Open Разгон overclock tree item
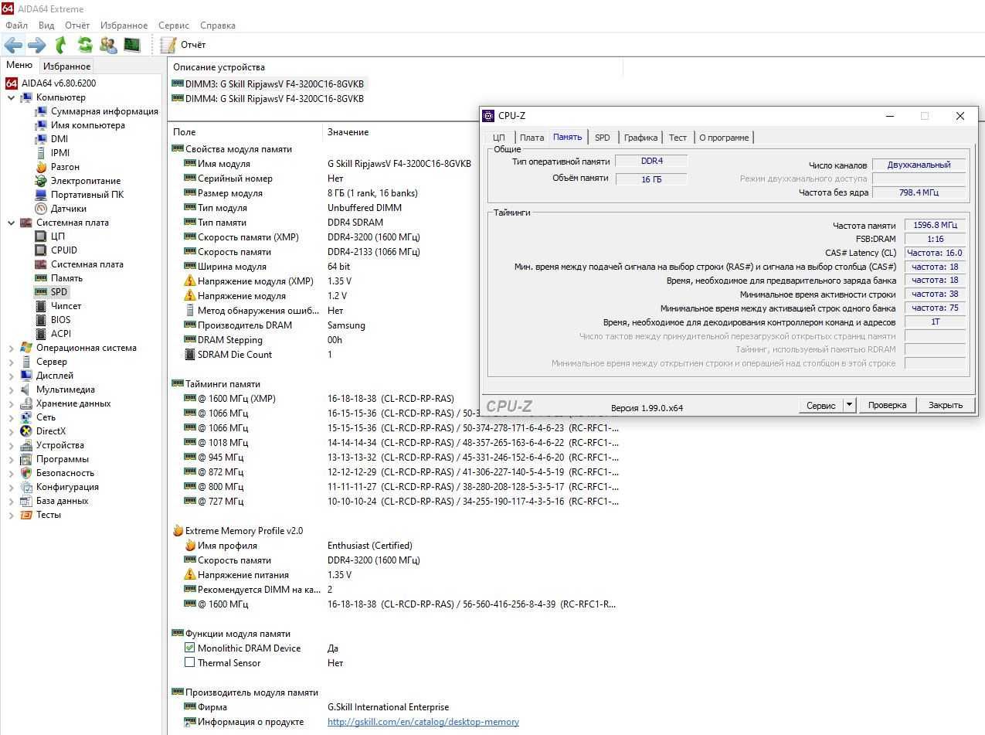The image size is (985, 735). [x=65, y=167]
